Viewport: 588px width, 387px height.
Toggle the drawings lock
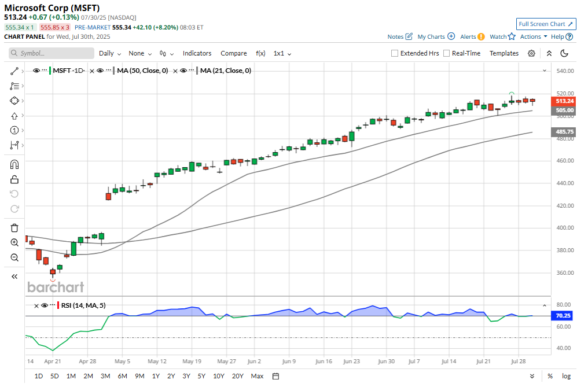[x=14, y=179]
